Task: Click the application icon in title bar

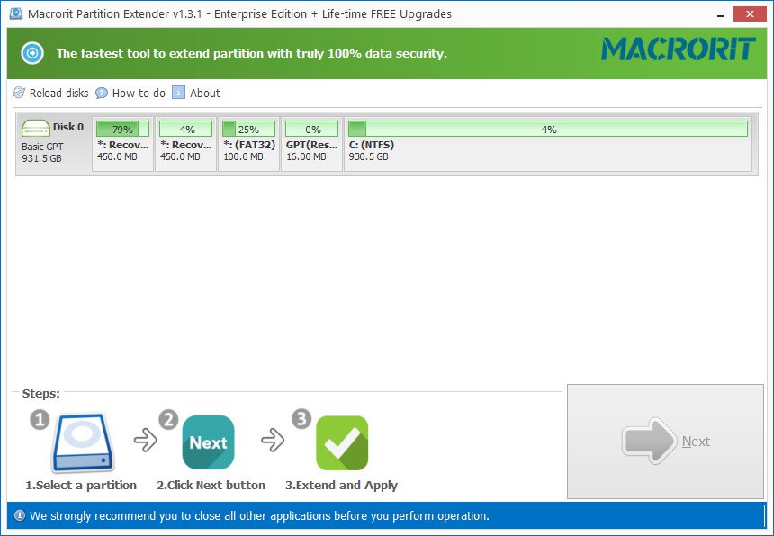Action: tap(16, 13)
